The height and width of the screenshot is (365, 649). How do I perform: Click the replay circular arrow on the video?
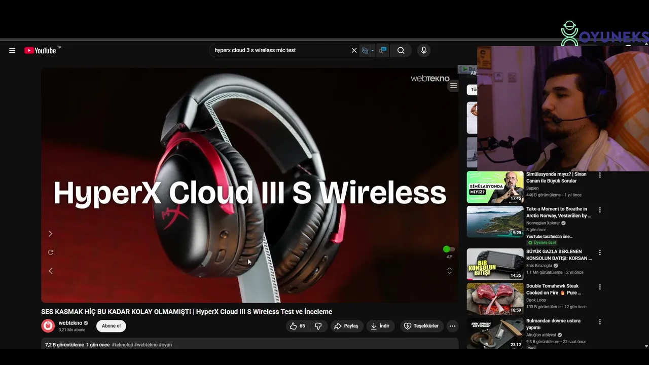pyautogui.click(x=50, y=252)
